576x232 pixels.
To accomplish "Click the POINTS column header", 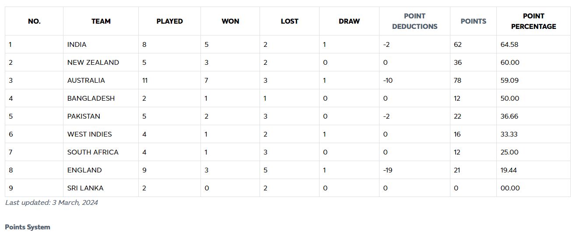I will tap(473, 21).
